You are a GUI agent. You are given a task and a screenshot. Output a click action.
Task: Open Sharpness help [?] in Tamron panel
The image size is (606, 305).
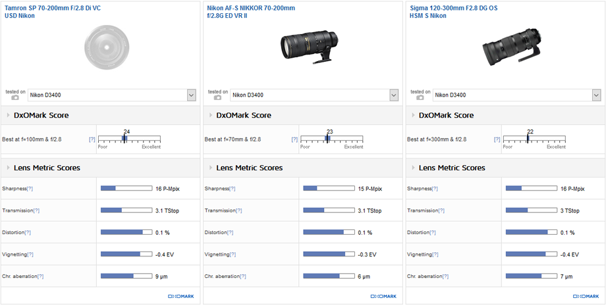[x=30, y=189]
